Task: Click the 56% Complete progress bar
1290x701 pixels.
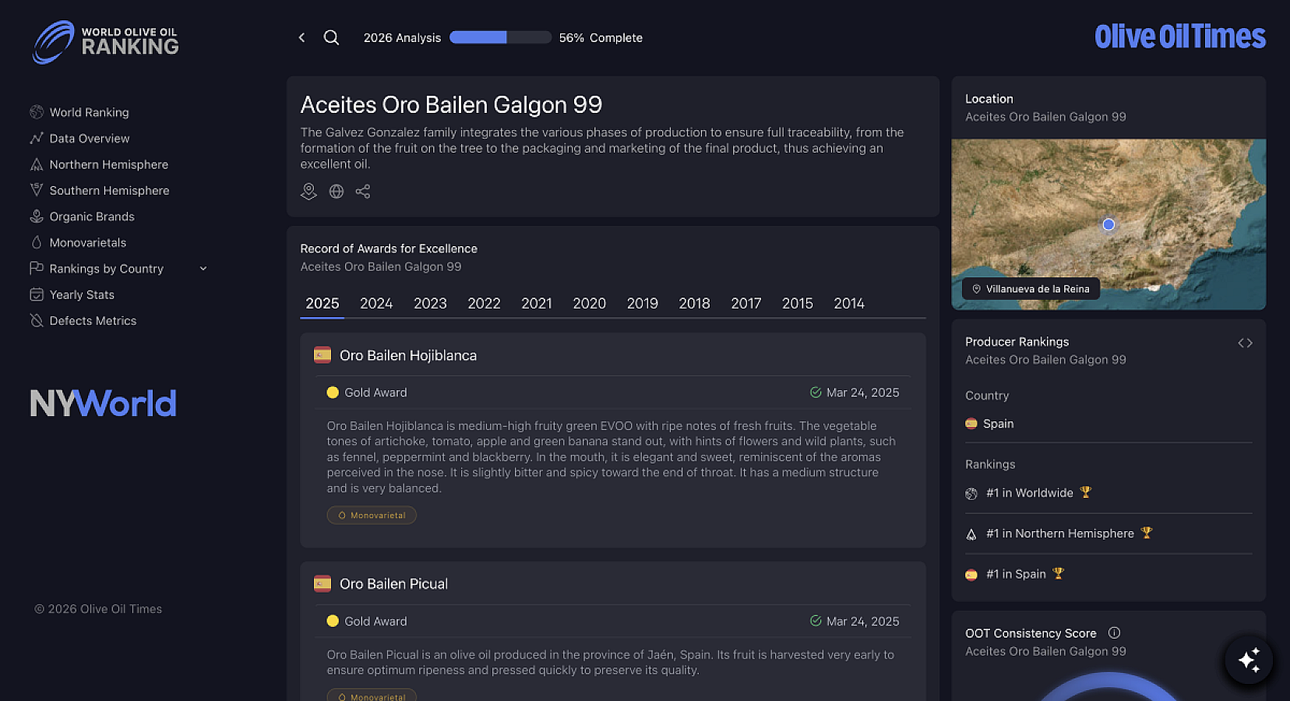Action: pos(499,37)
